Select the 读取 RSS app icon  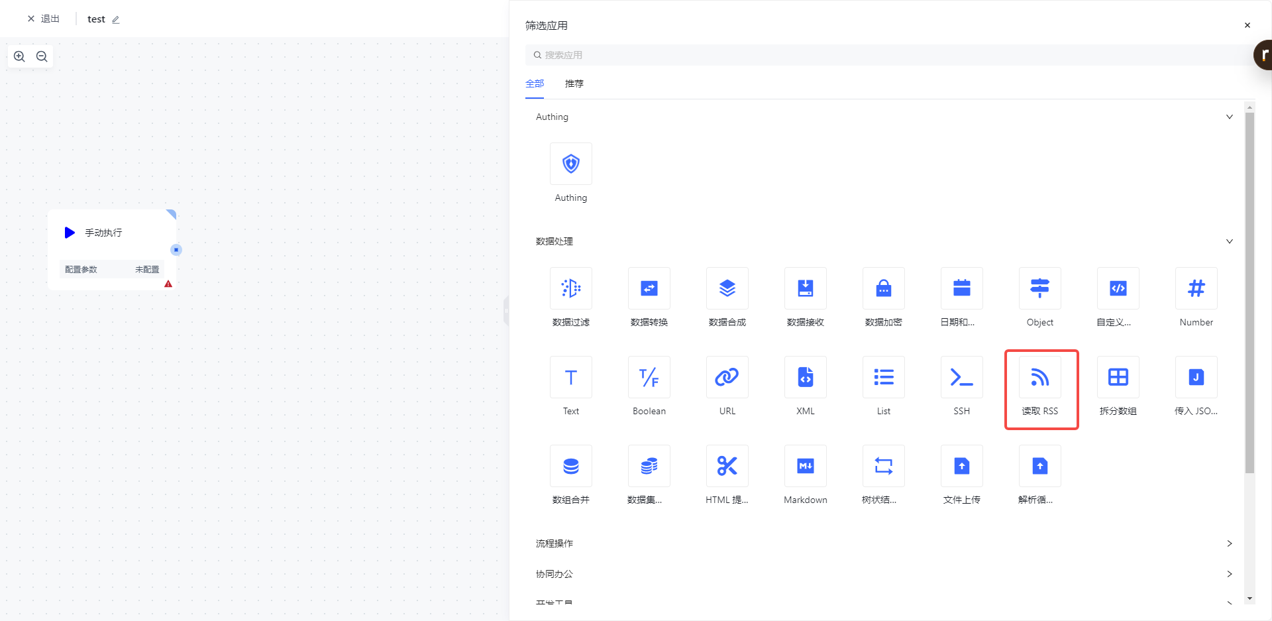[1039, 378]
